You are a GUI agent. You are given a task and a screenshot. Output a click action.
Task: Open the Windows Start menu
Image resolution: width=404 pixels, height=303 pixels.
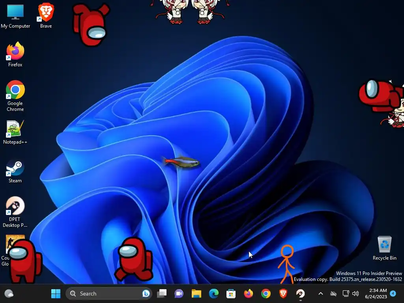pos(56,294)
